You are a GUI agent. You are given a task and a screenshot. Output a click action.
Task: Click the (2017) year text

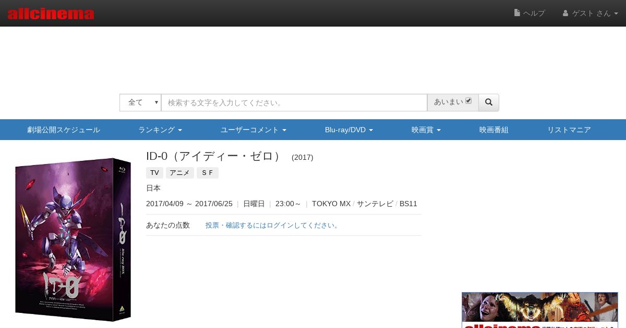303,157
